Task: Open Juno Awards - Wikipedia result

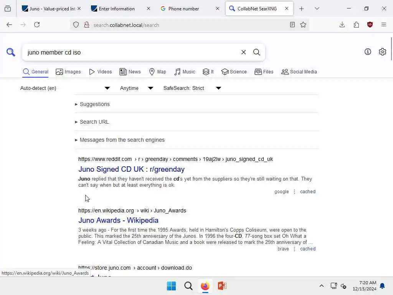Action: click(118, 220)
